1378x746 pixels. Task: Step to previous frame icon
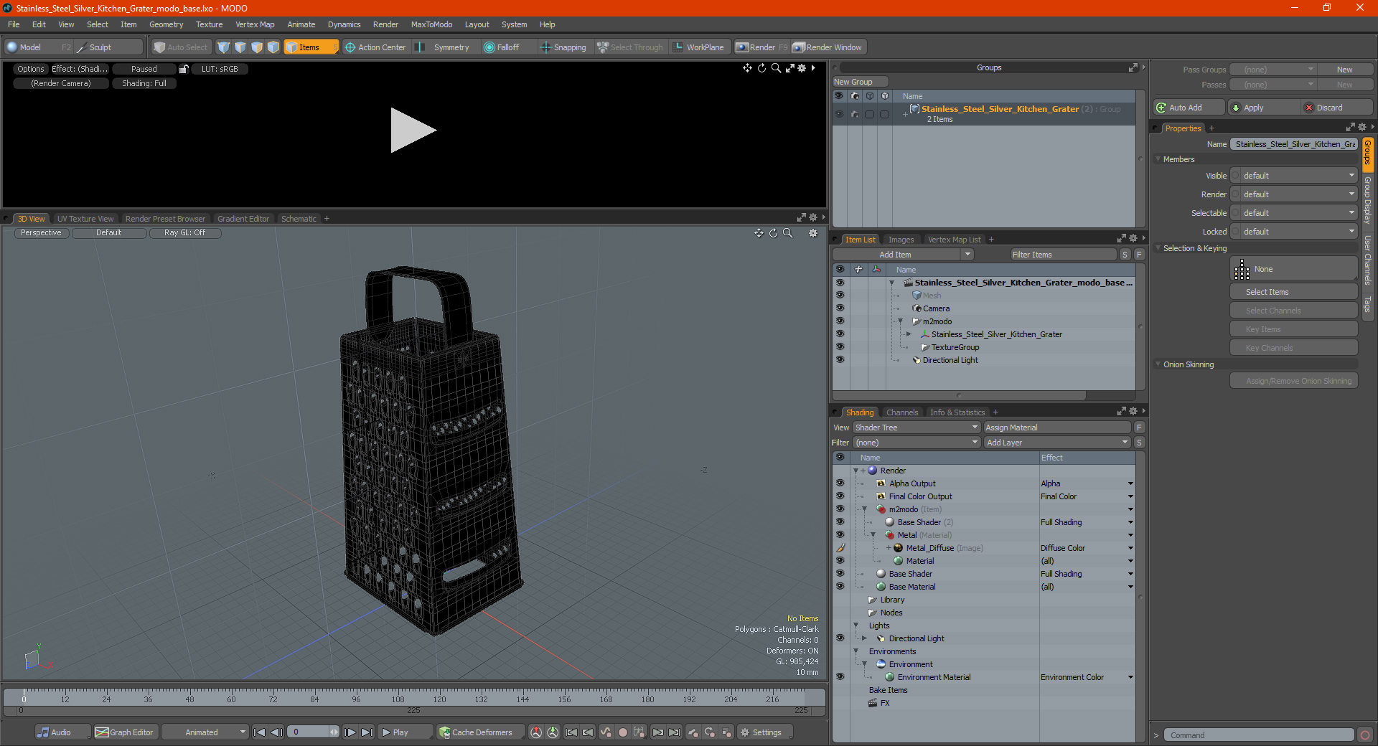pyautogui.click(x=276, y=732)
